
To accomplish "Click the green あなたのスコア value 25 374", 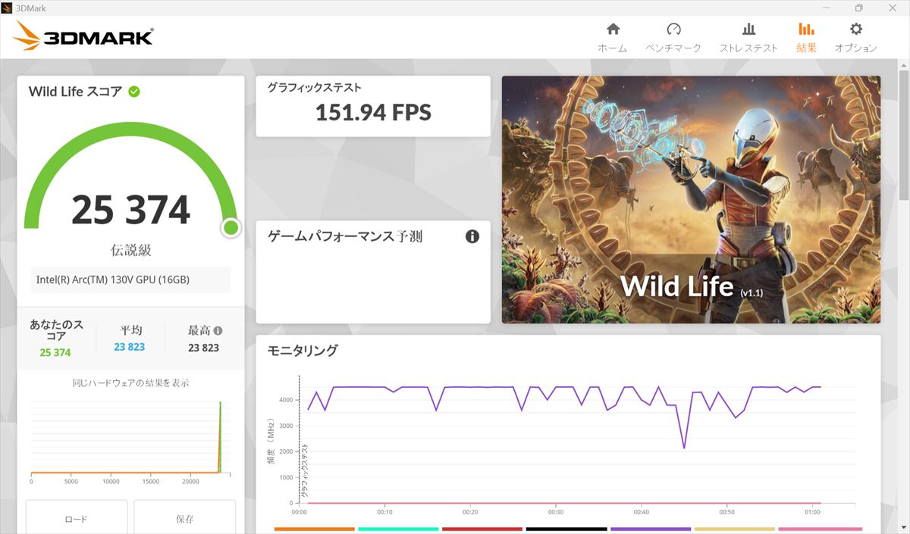I will click(x=55, y=352).
